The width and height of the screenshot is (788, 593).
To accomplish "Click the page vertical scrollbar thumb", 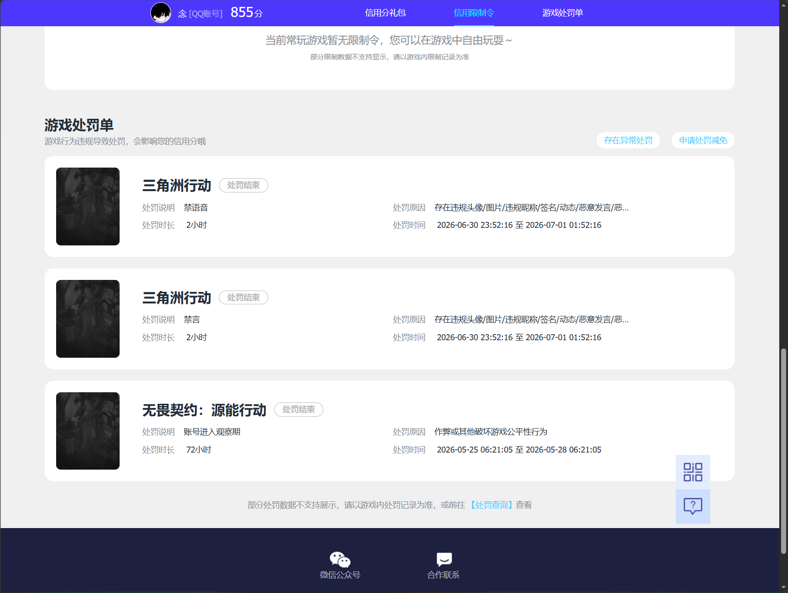I will (783, 451).
